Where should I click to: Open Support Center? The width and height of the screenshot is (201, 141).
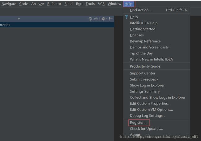[x=156, y=73]
